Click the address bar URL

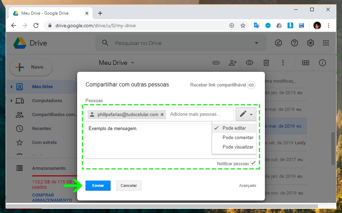click(x=96, y=25)
